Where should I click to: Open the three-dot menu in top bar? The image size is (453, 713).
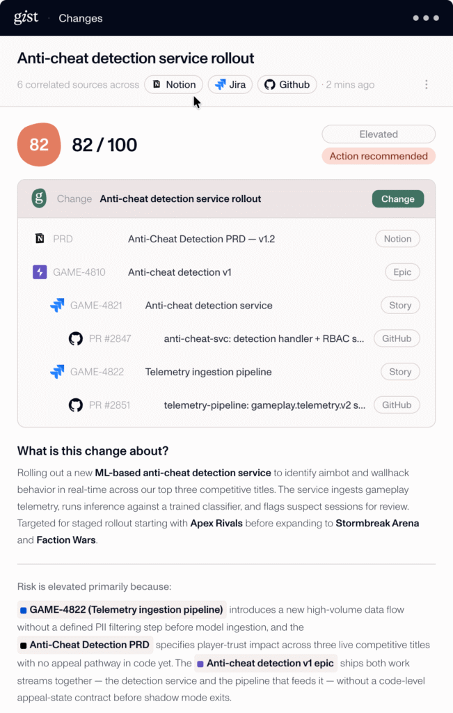(426, 17)
